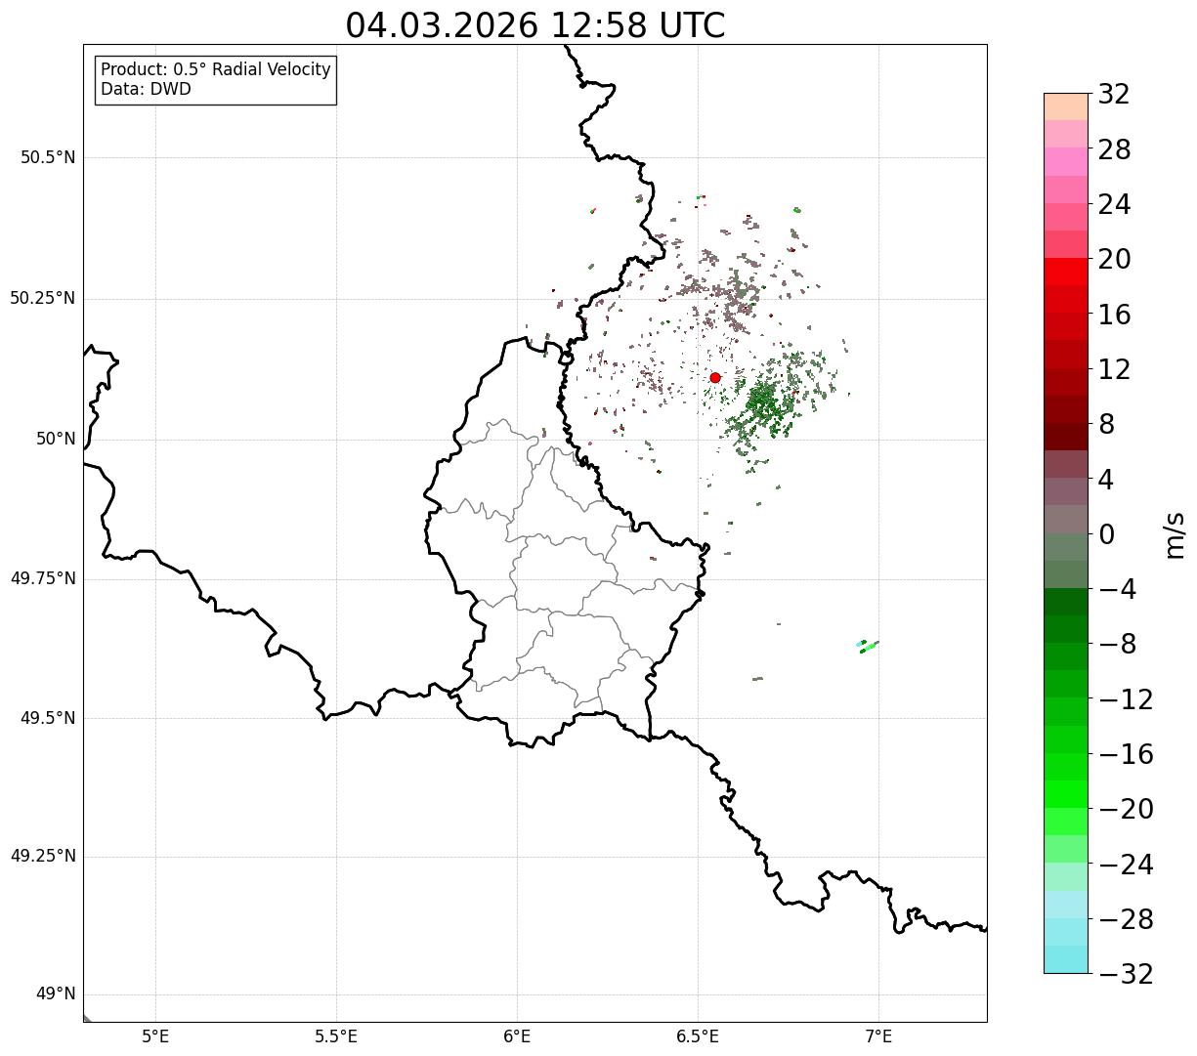The height and width of the screenshot is (1056, 1197).
Task: Click the 8 tick label on the colorbar
Action: click(x=1106, y=425)
